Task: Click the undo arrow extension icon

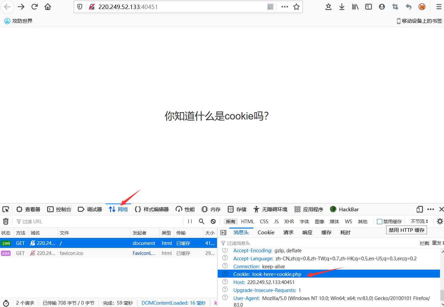Action: [409, 7]
